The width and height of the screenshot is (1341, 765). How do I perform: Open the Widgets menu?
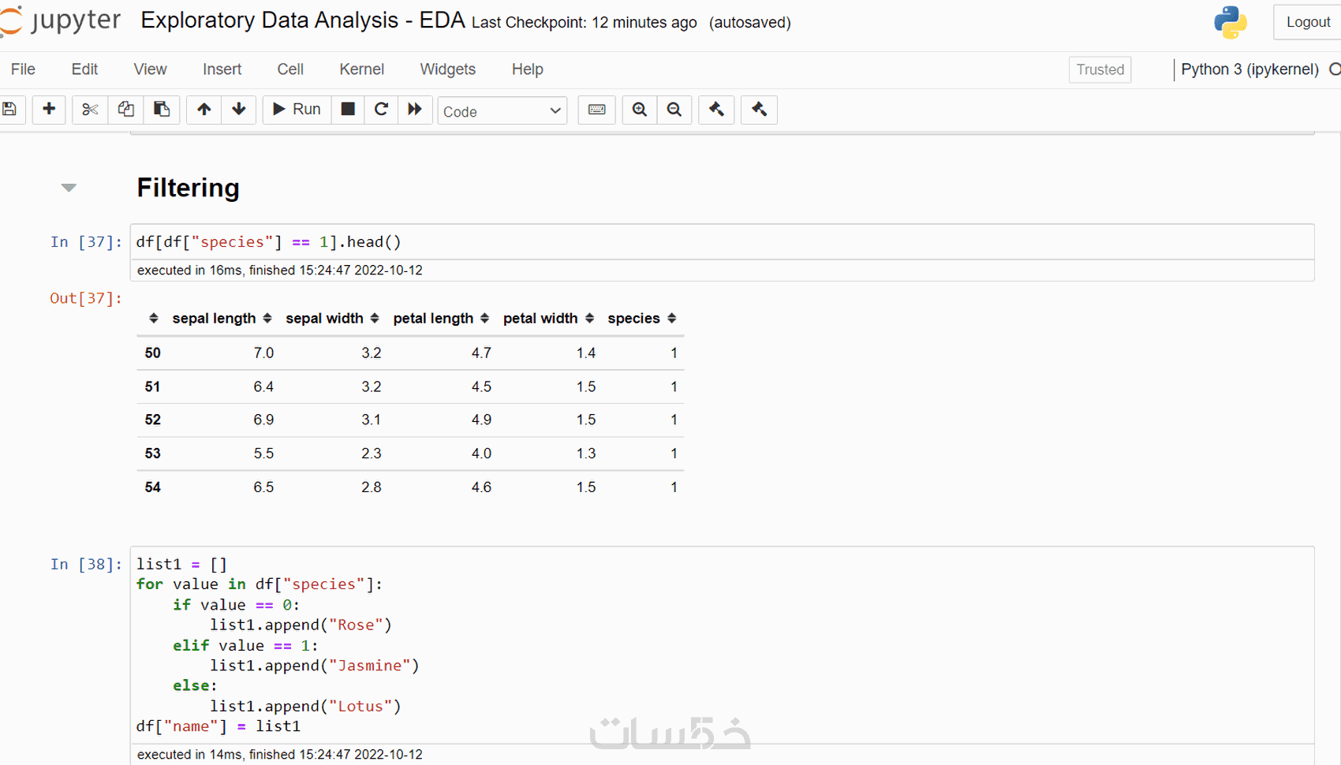click(447, 69)
